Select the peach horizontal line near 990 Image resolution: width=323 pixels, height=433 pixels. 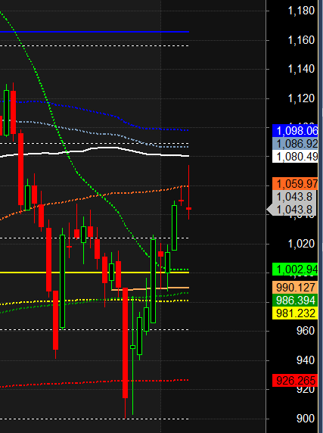tap(151, 288)
